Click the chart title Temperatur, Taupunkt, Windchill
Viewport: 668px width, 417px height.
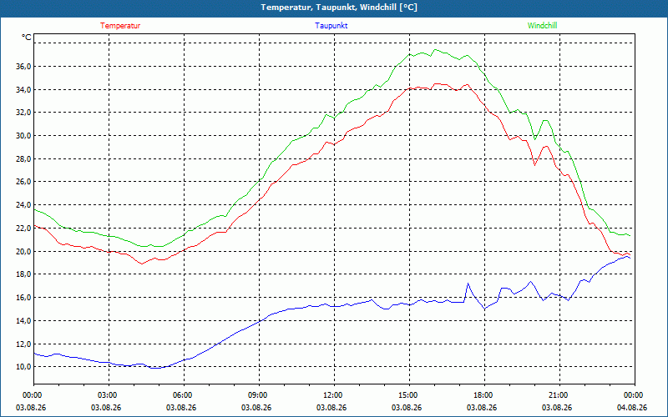339,8
